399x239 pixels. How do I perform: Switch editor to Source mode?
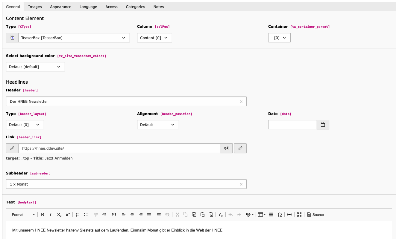[x=315, y=215]
